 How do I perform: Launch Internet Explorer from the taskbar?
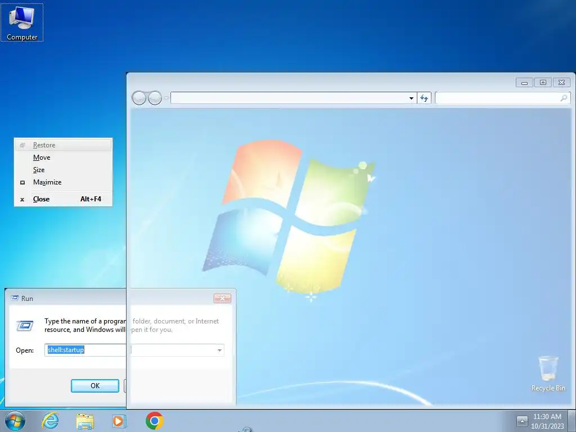tap(50, 421)
